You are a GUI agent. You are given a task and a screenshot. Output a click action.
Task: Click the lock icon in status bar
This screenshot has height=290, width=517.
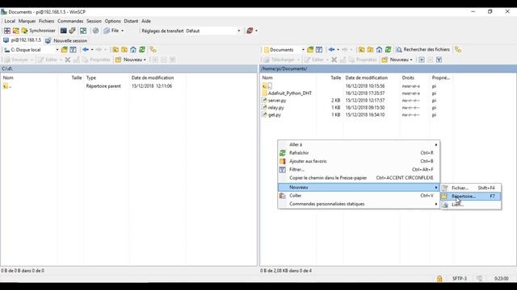pyautogui.click(x=439, y=279)
